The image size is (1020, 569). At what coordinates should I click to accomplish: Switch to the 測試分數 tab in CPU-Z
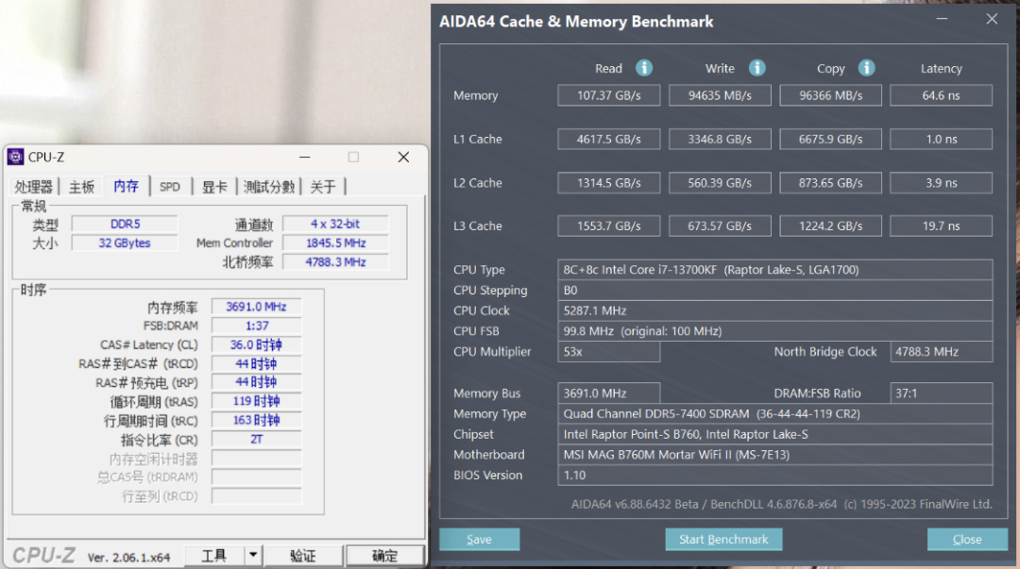(268, 187)
